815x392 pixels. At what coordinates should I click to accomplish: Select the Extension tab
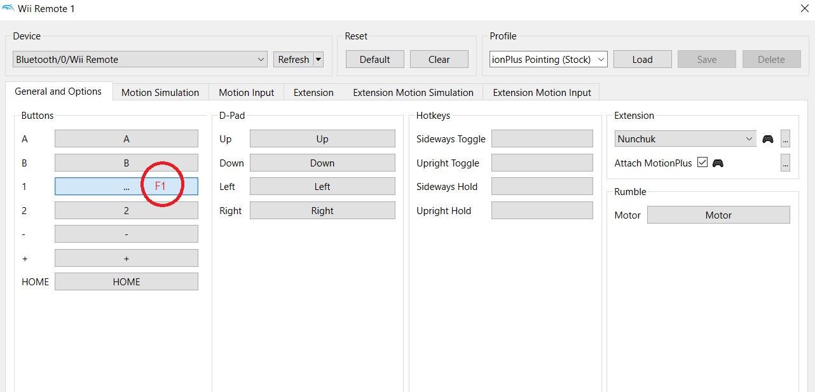click(313, 92)
